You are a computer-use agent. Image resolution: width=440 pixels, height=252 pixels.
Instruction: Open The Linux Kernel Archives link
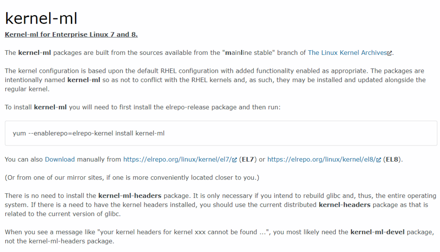pos(347,53)
